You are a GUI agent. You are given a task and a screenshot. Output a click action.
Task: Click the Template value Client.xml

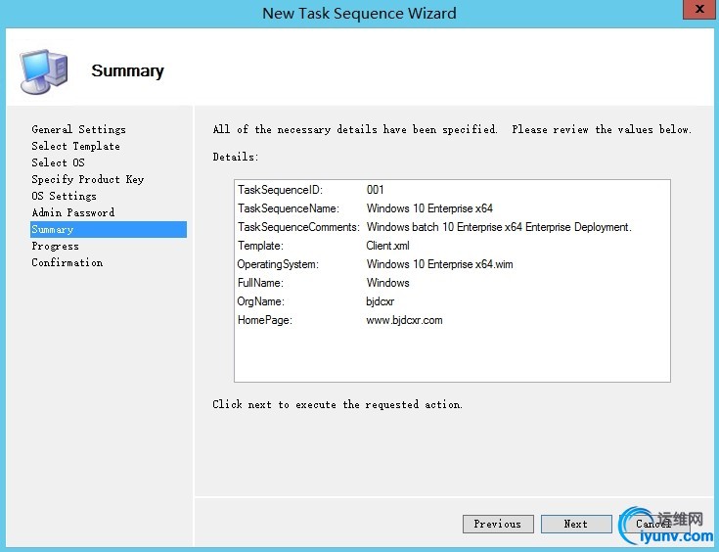(387, 246)
